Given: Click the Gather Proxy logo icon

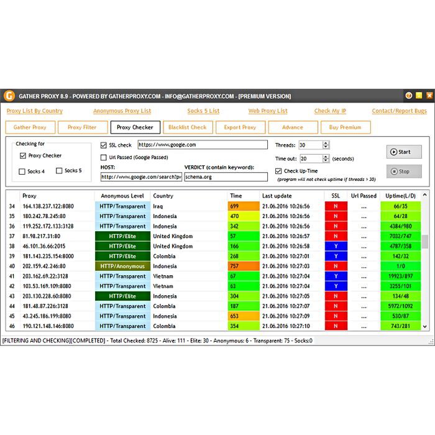Looking at the screenshot, I should (9, 96).
